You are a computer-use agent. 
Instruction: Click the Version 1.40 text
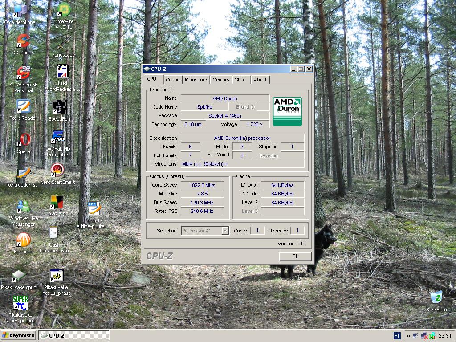click(x=291, y=244)
